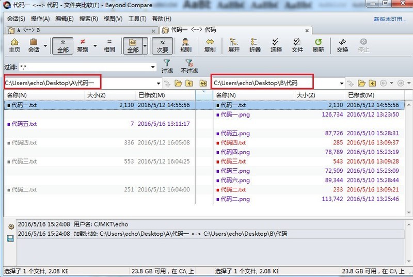Open the 工具(T) menu
The height and width of the screenshot is (277, 413).
coord(137,19)
